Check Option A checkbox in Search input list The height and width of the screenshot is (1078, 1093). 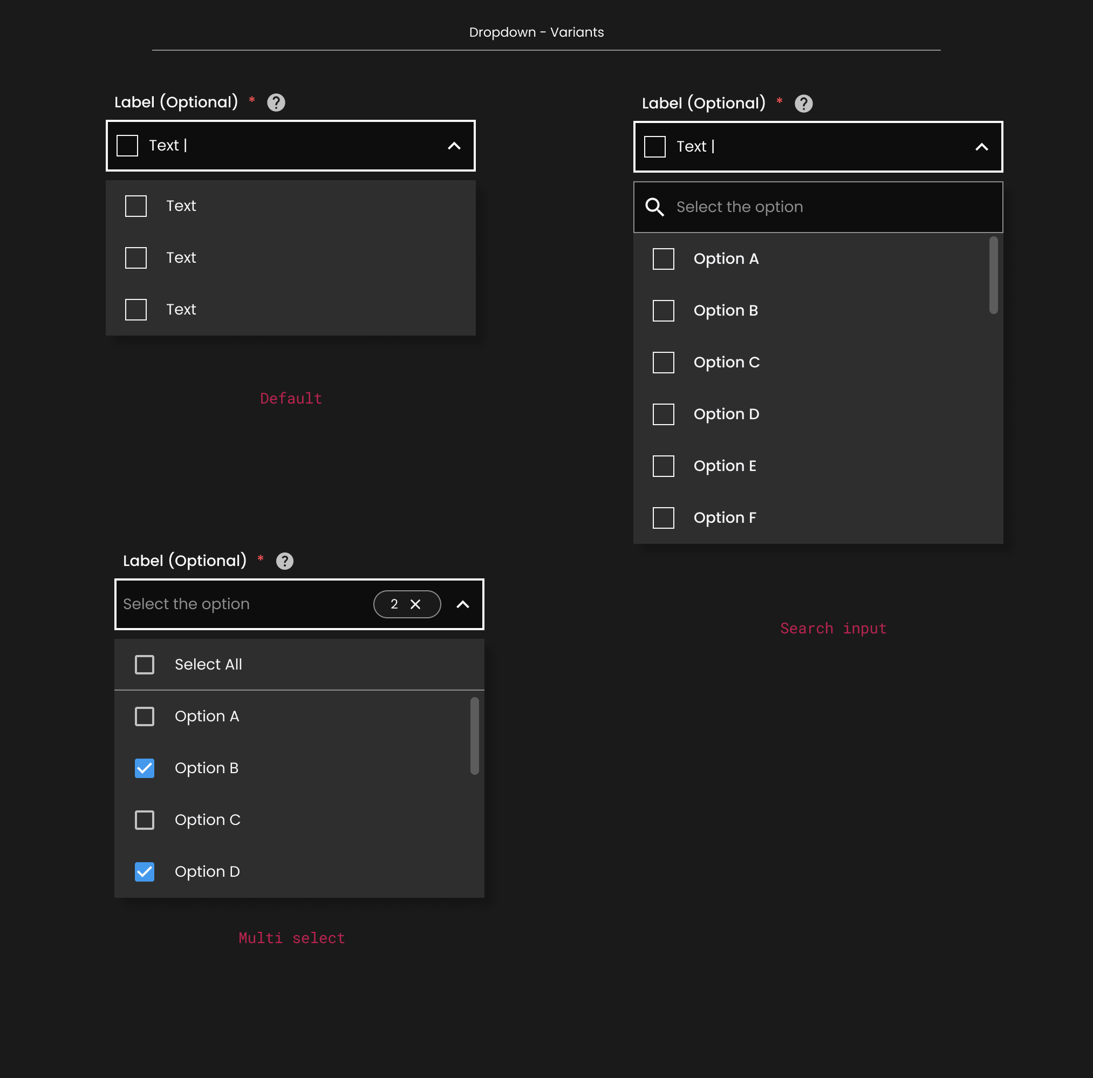coord(663,259)
